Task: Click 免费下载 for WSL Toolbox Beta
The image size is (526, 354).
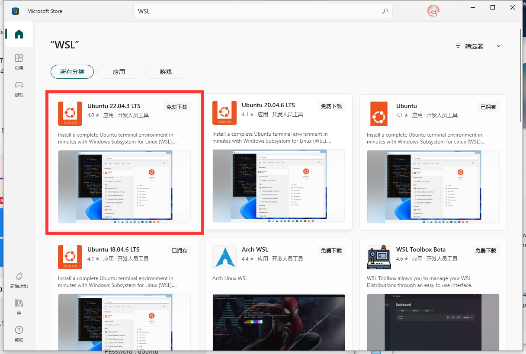Action: [x=486, y=250]
